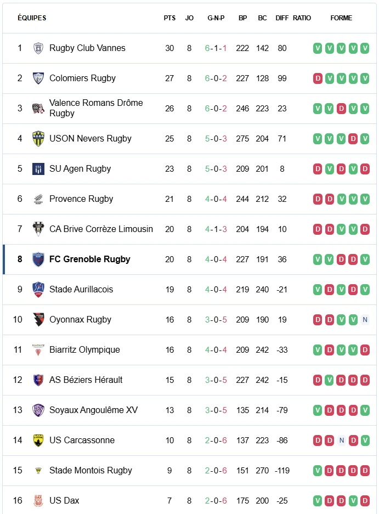Click the US Dax team logo
This screenshot has width=379, height=514.
pos(38,501)
